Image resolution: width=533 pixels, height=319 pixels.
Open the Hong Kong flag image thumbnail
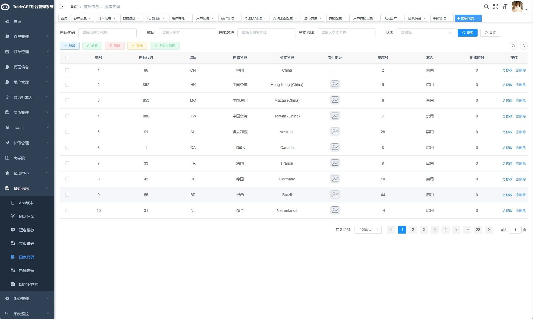point(335,84)
